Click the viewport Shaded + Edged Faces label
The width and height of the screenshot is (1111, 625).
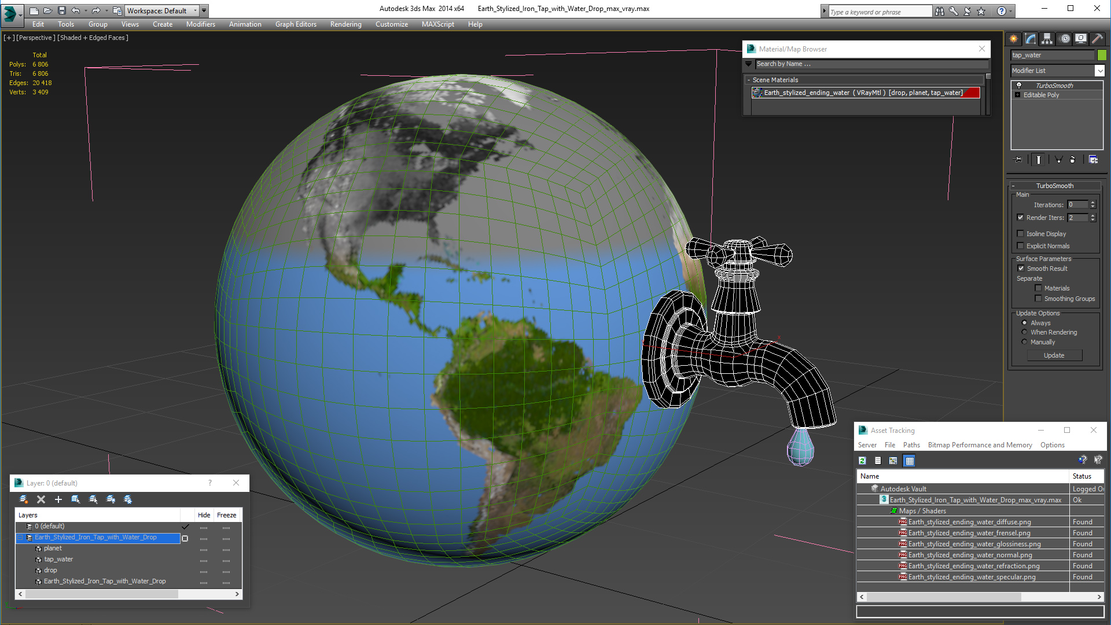click(93, 38)
